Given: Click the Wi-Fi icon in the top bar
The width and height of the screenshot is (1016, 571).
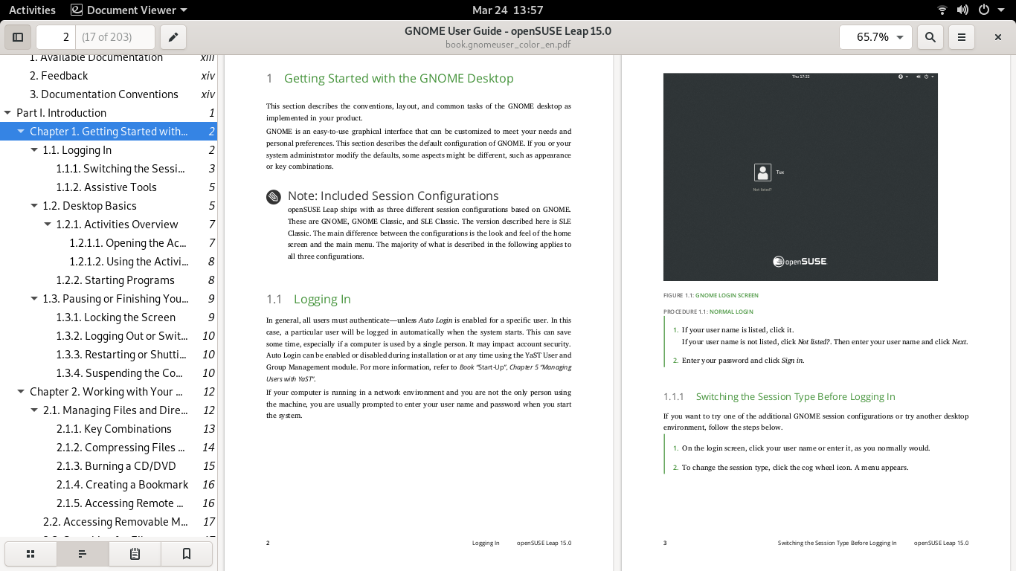Looking at the screenshot, I should (x=940, y=10).
